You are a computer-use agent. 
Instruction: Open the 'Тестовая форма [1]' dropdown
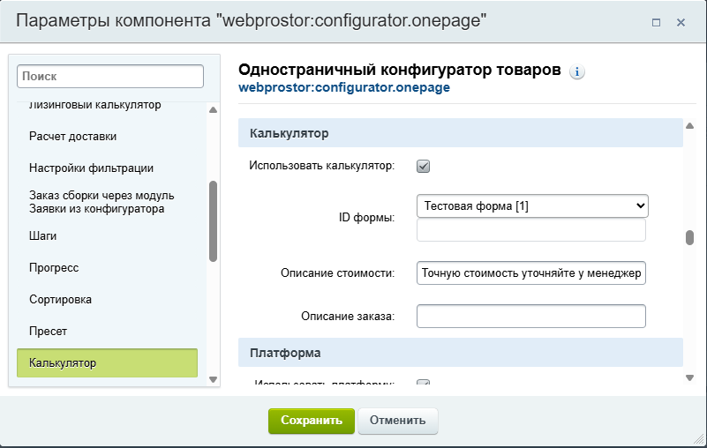pos(532,206)
